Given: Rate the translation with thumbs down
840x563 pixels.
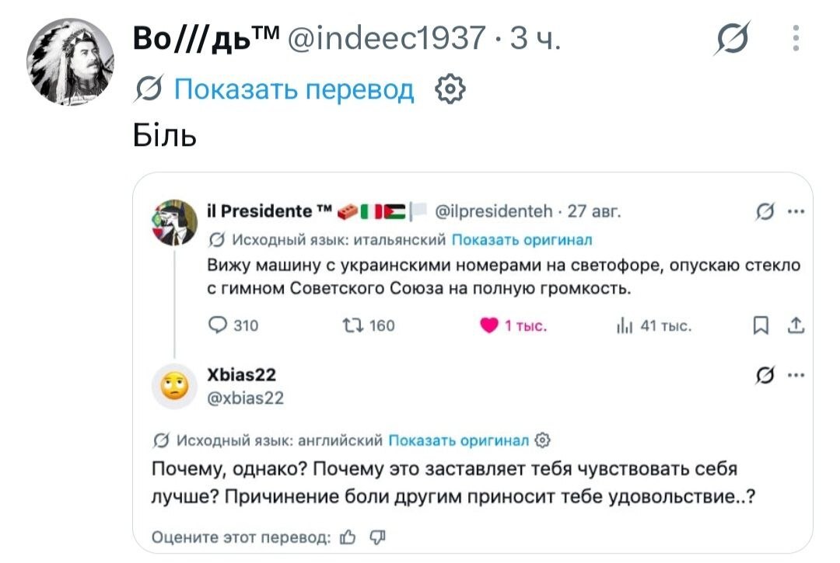Looking at the screenshot, I should (378, 537).
